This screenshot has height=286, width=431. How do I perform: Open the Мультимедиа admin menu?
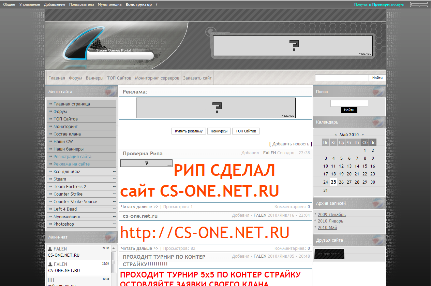tap(109, 4)
